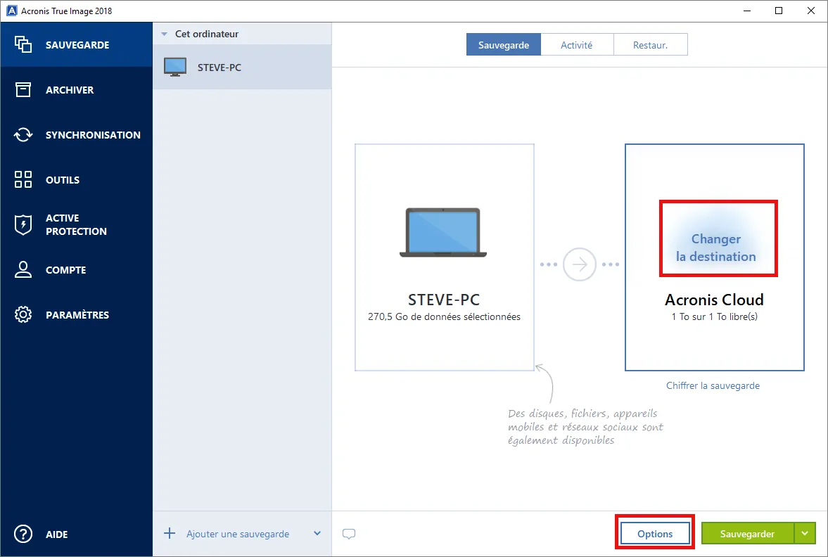Click the Active Protection shield icon
The height and width of the screenshot is (557, 828).
click(23, 224)
